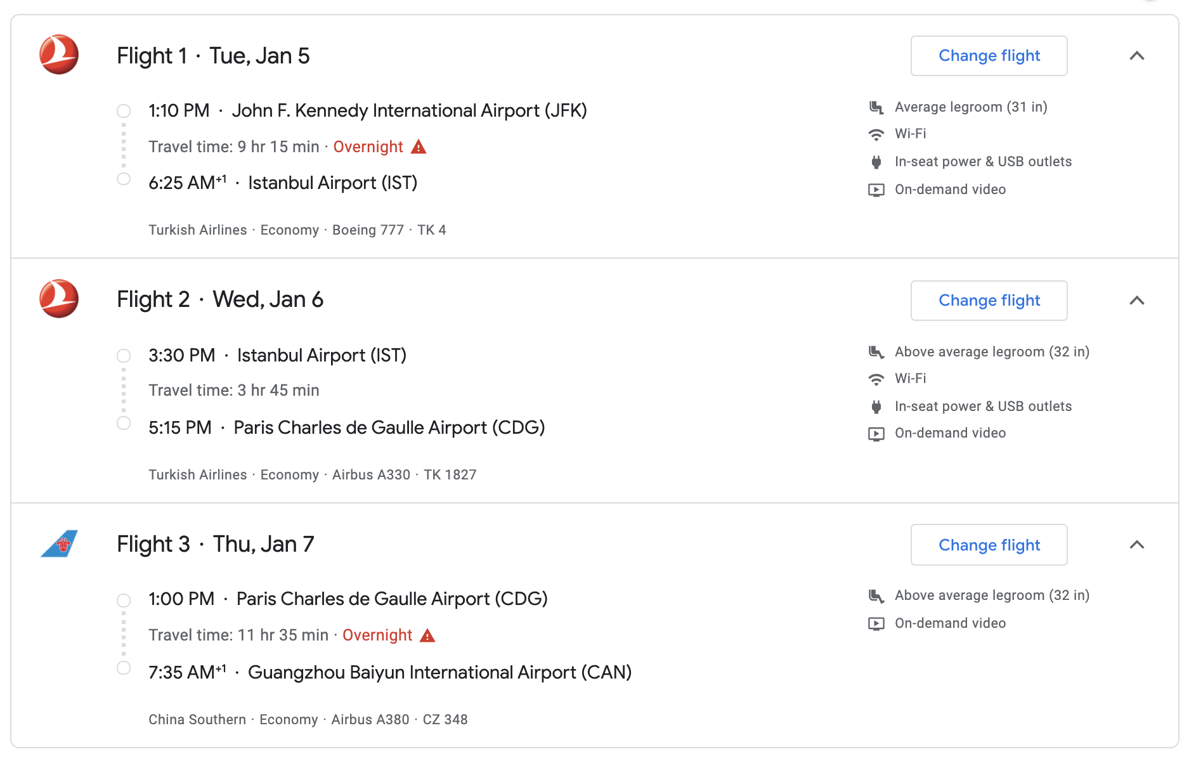1196x761 pixels.
Task: Click the red 'Overnight' label on Flight 1
Action: click(368, 147)
